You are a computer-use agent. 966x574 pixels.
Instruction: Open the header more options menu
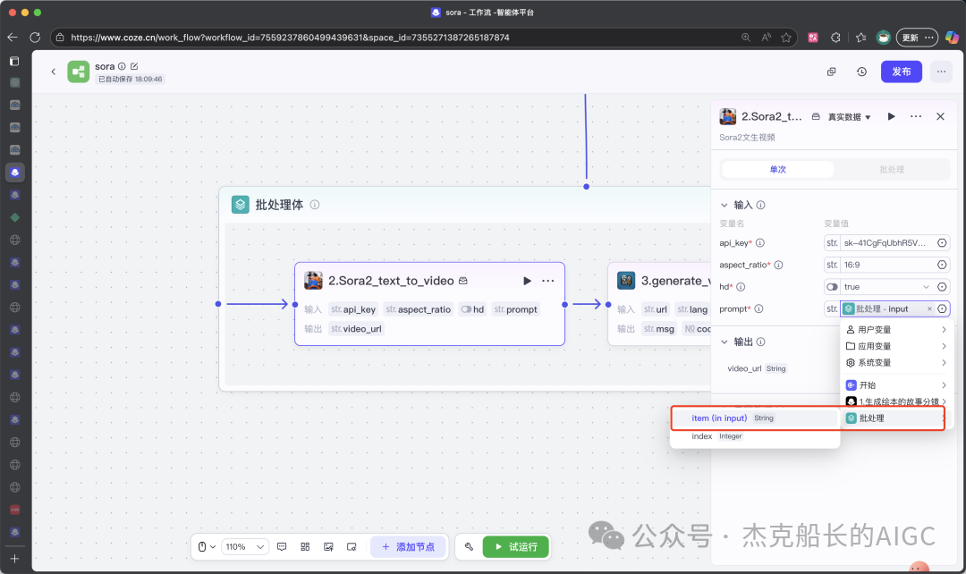941,72
